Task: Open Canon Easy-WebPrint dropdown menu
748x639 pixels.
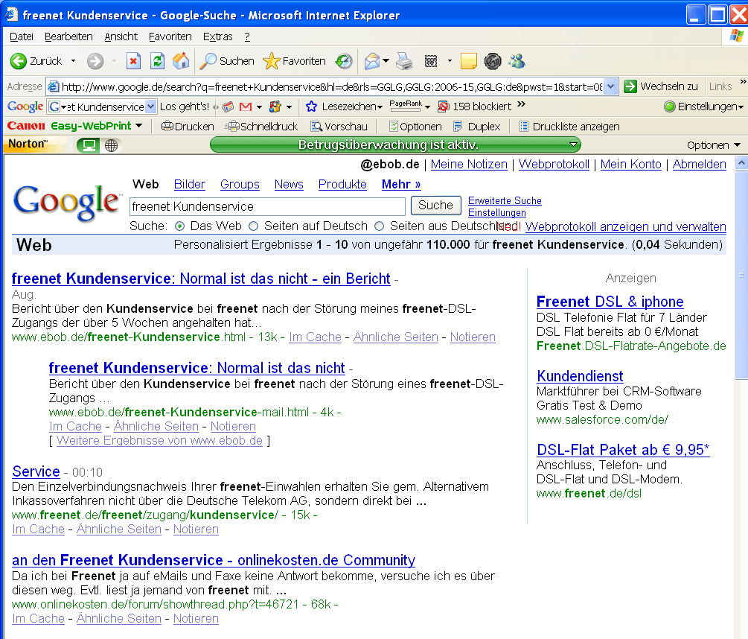Action: coord(139,126)
